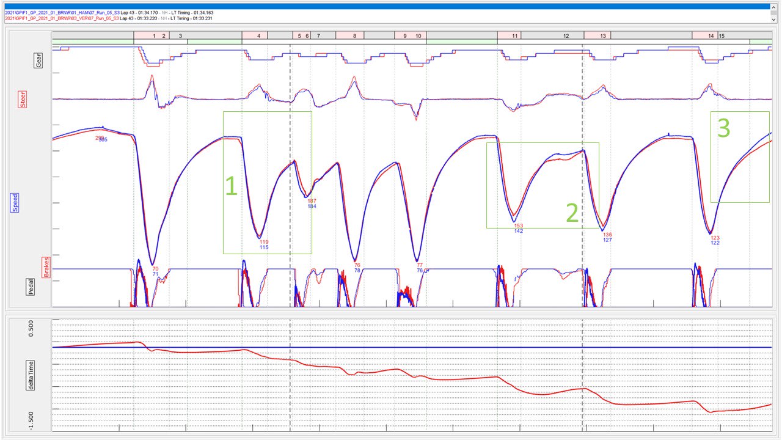This screenshot has height=440, width=782.
Task: Click the blue 127 speed value
Action: click(607, 240)
